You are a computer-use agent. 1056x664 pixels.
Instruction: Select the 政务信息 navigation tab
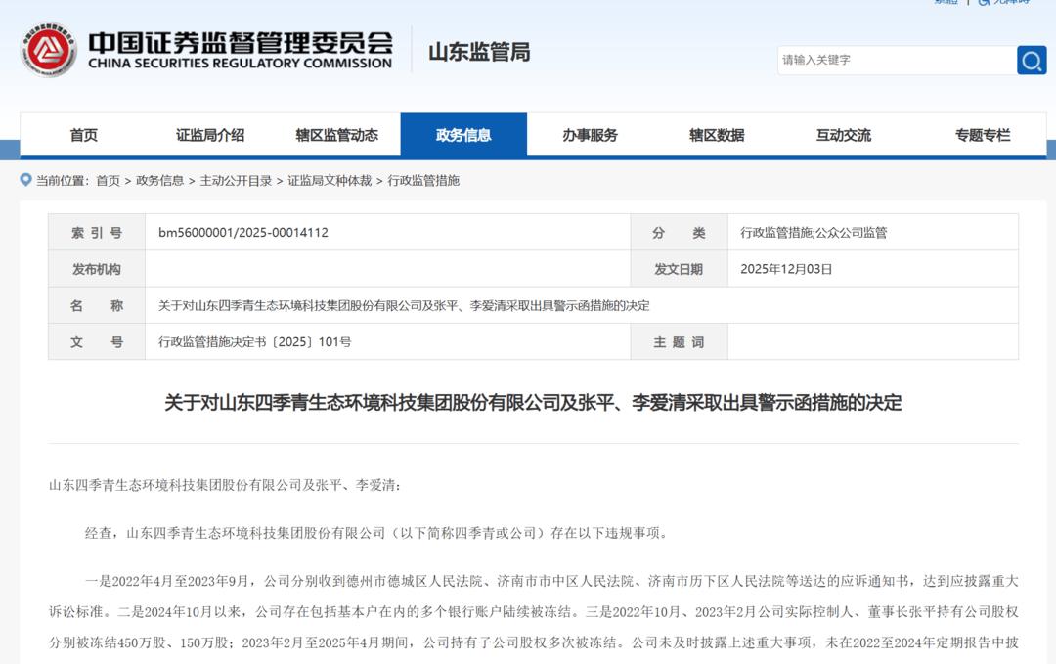463,136
